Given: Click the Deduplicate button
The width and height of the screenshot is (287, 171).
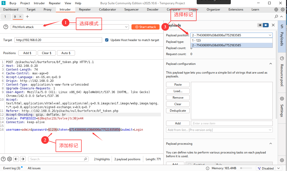Looking at the screenshot, I should pyautogui.click(x=178, y=110).
